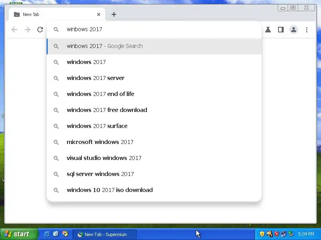Select 'windows 2017 server' suggestion
Image resolution: width=321 pixels, height=240 pixels.
click(154, 78)
